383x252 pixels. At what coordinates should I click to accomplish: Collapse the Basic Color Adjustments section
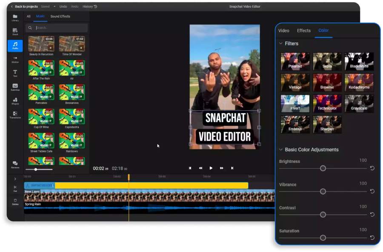point(281,149)
